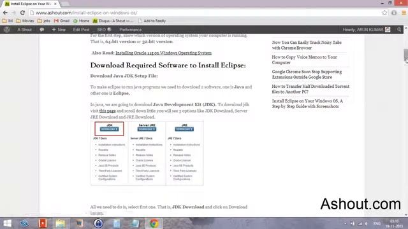Go back using the browser back arrow

click(x=5, y=13)
